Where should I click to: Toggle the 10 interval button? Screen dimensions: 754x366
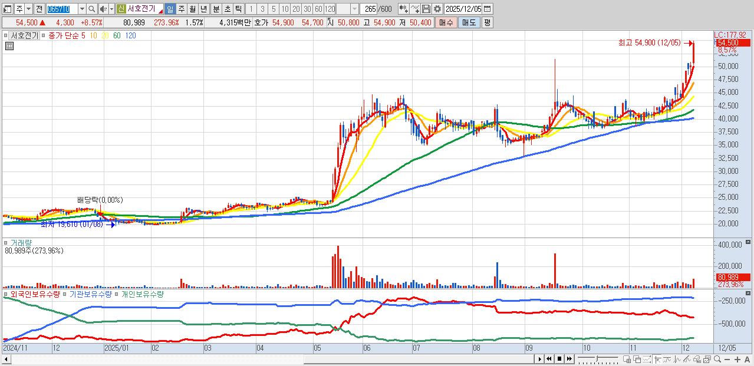pyautogui.click(x=285, y=9)
